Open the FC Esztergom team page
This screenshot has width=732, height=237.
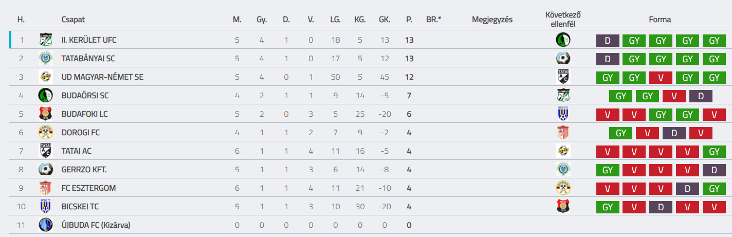(x=88, y=188)
